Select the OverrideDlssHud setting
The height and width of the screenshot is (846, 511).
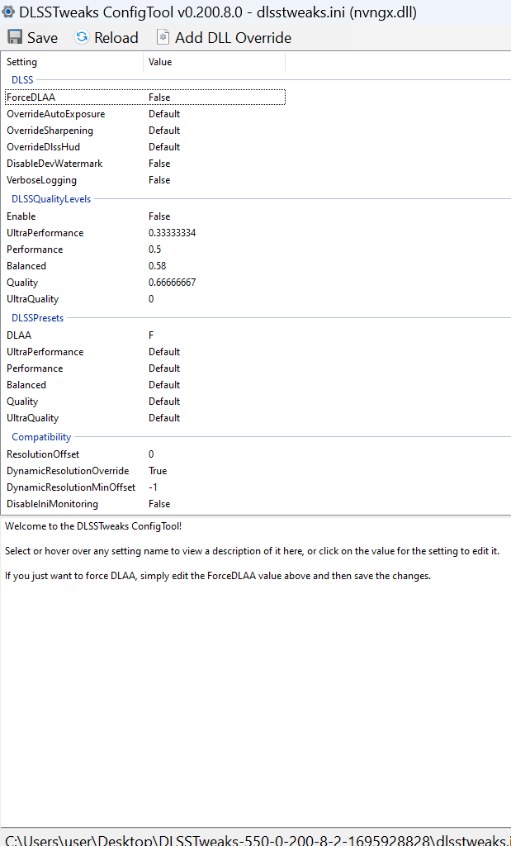tap(43, 147)
